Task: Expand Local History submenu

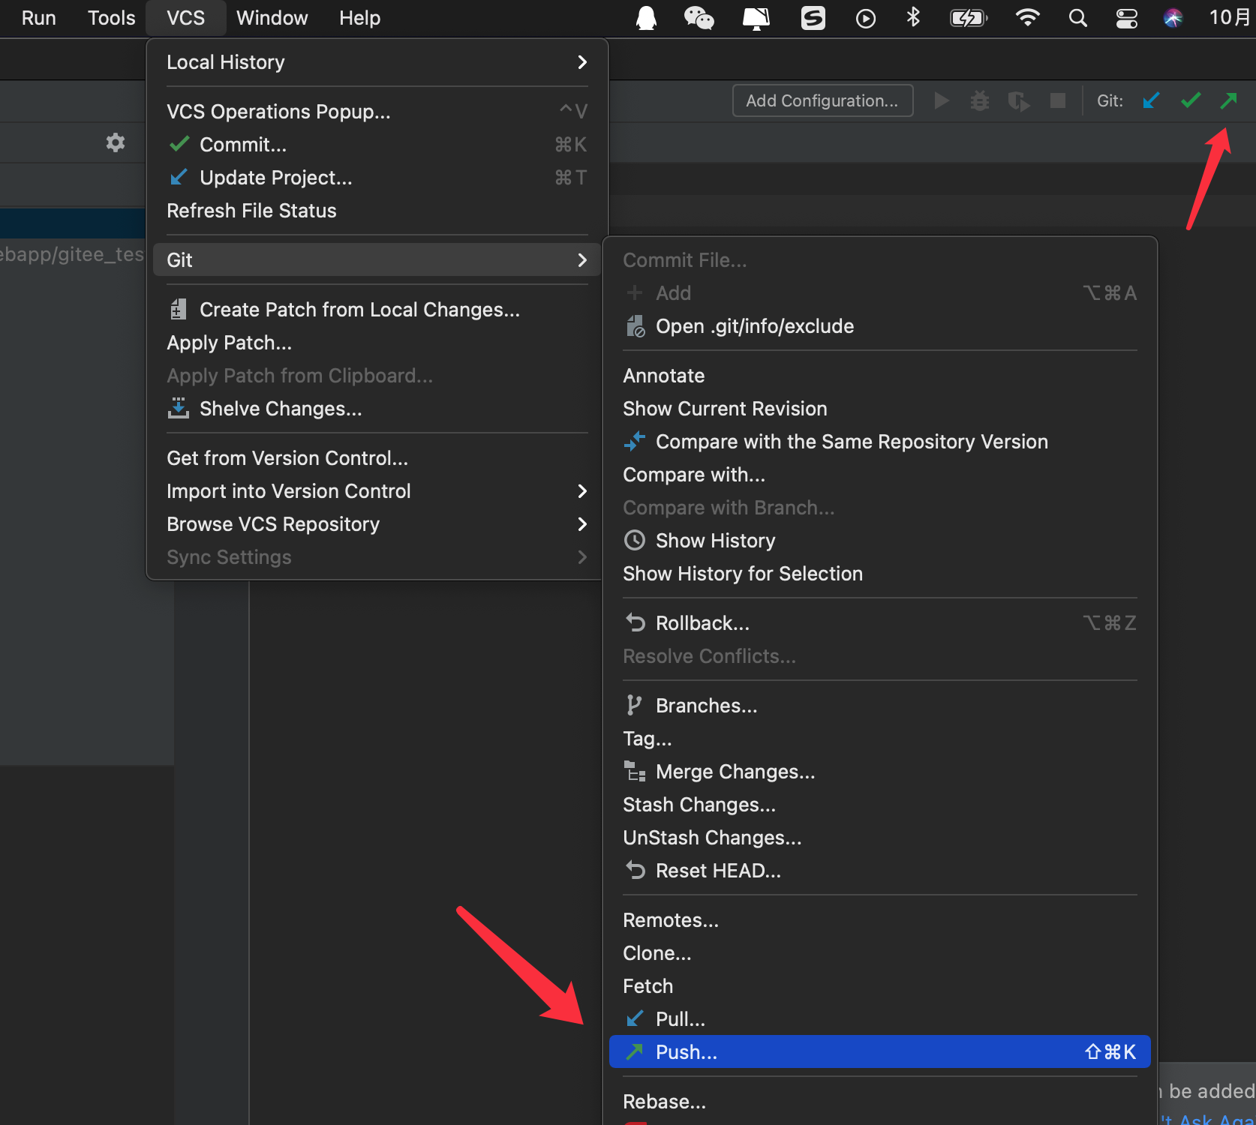Action: (x=377, y=62)
